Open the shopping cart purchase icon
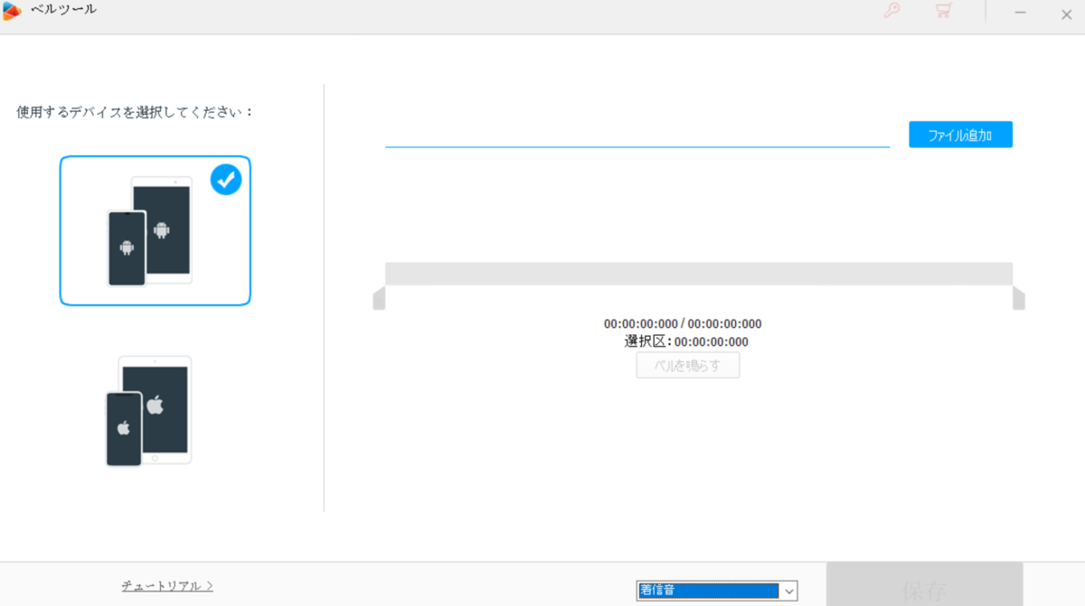The image size is (1085, 606). [x=944, y=12]
